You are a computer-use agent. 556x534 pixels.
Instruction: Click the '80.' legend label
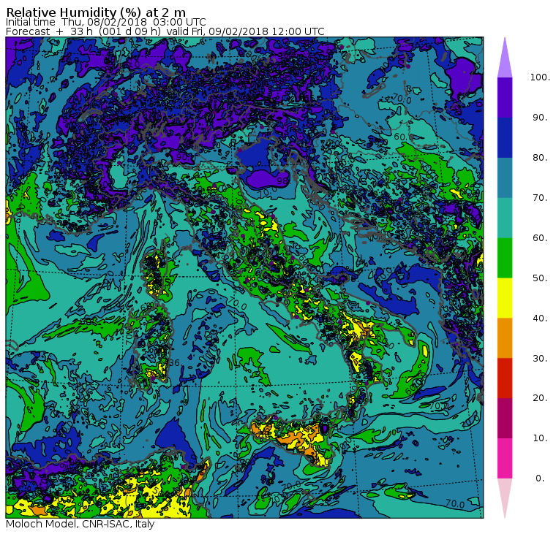pyautogui.click(x=540, y=158)
